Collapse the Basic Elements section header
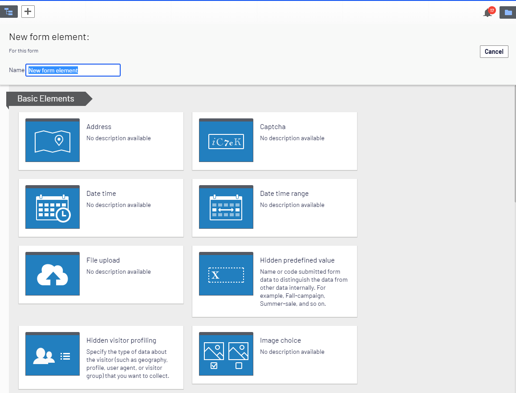This screenshot has height=393, width=516. [x=46, y=99]
